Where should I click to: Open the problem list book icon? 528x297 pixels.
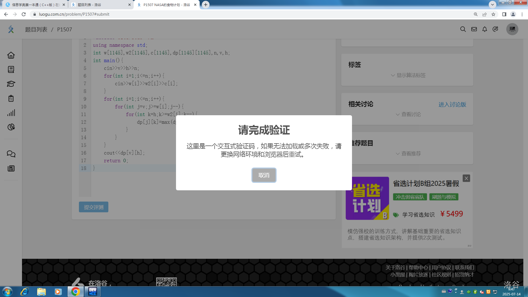point(11,70)
